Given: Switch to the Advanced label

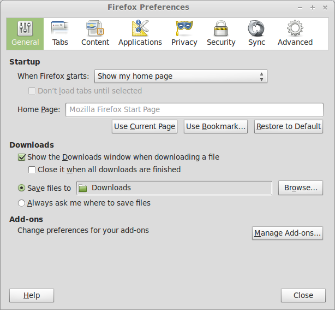Looking at the screenshot, I should click(x=295, y=42).
